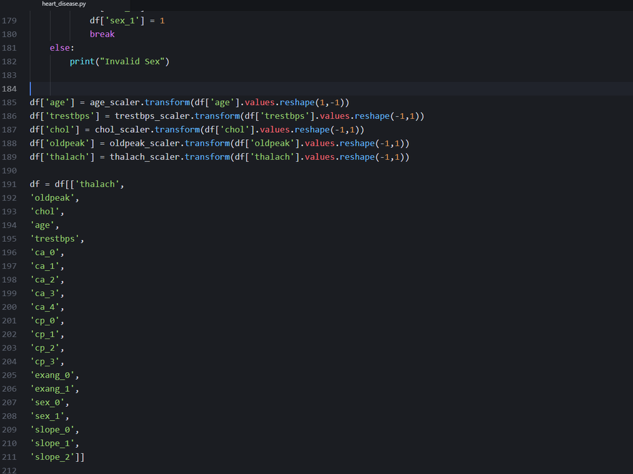
Task: Click line number 205 in the gutter
Action: (x=9, y=375)
